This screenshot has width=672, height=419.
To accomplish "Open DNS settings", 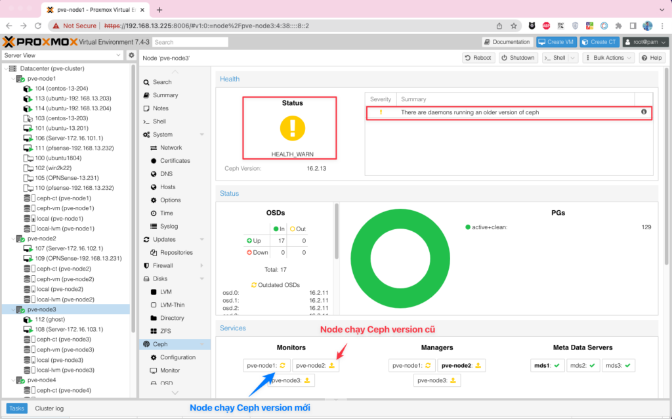I will 166,173.
